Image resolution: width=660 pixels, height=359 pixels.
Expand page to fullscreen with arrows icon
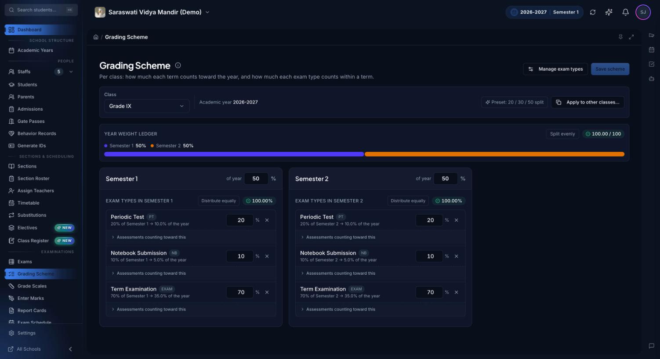pos(631,37)
